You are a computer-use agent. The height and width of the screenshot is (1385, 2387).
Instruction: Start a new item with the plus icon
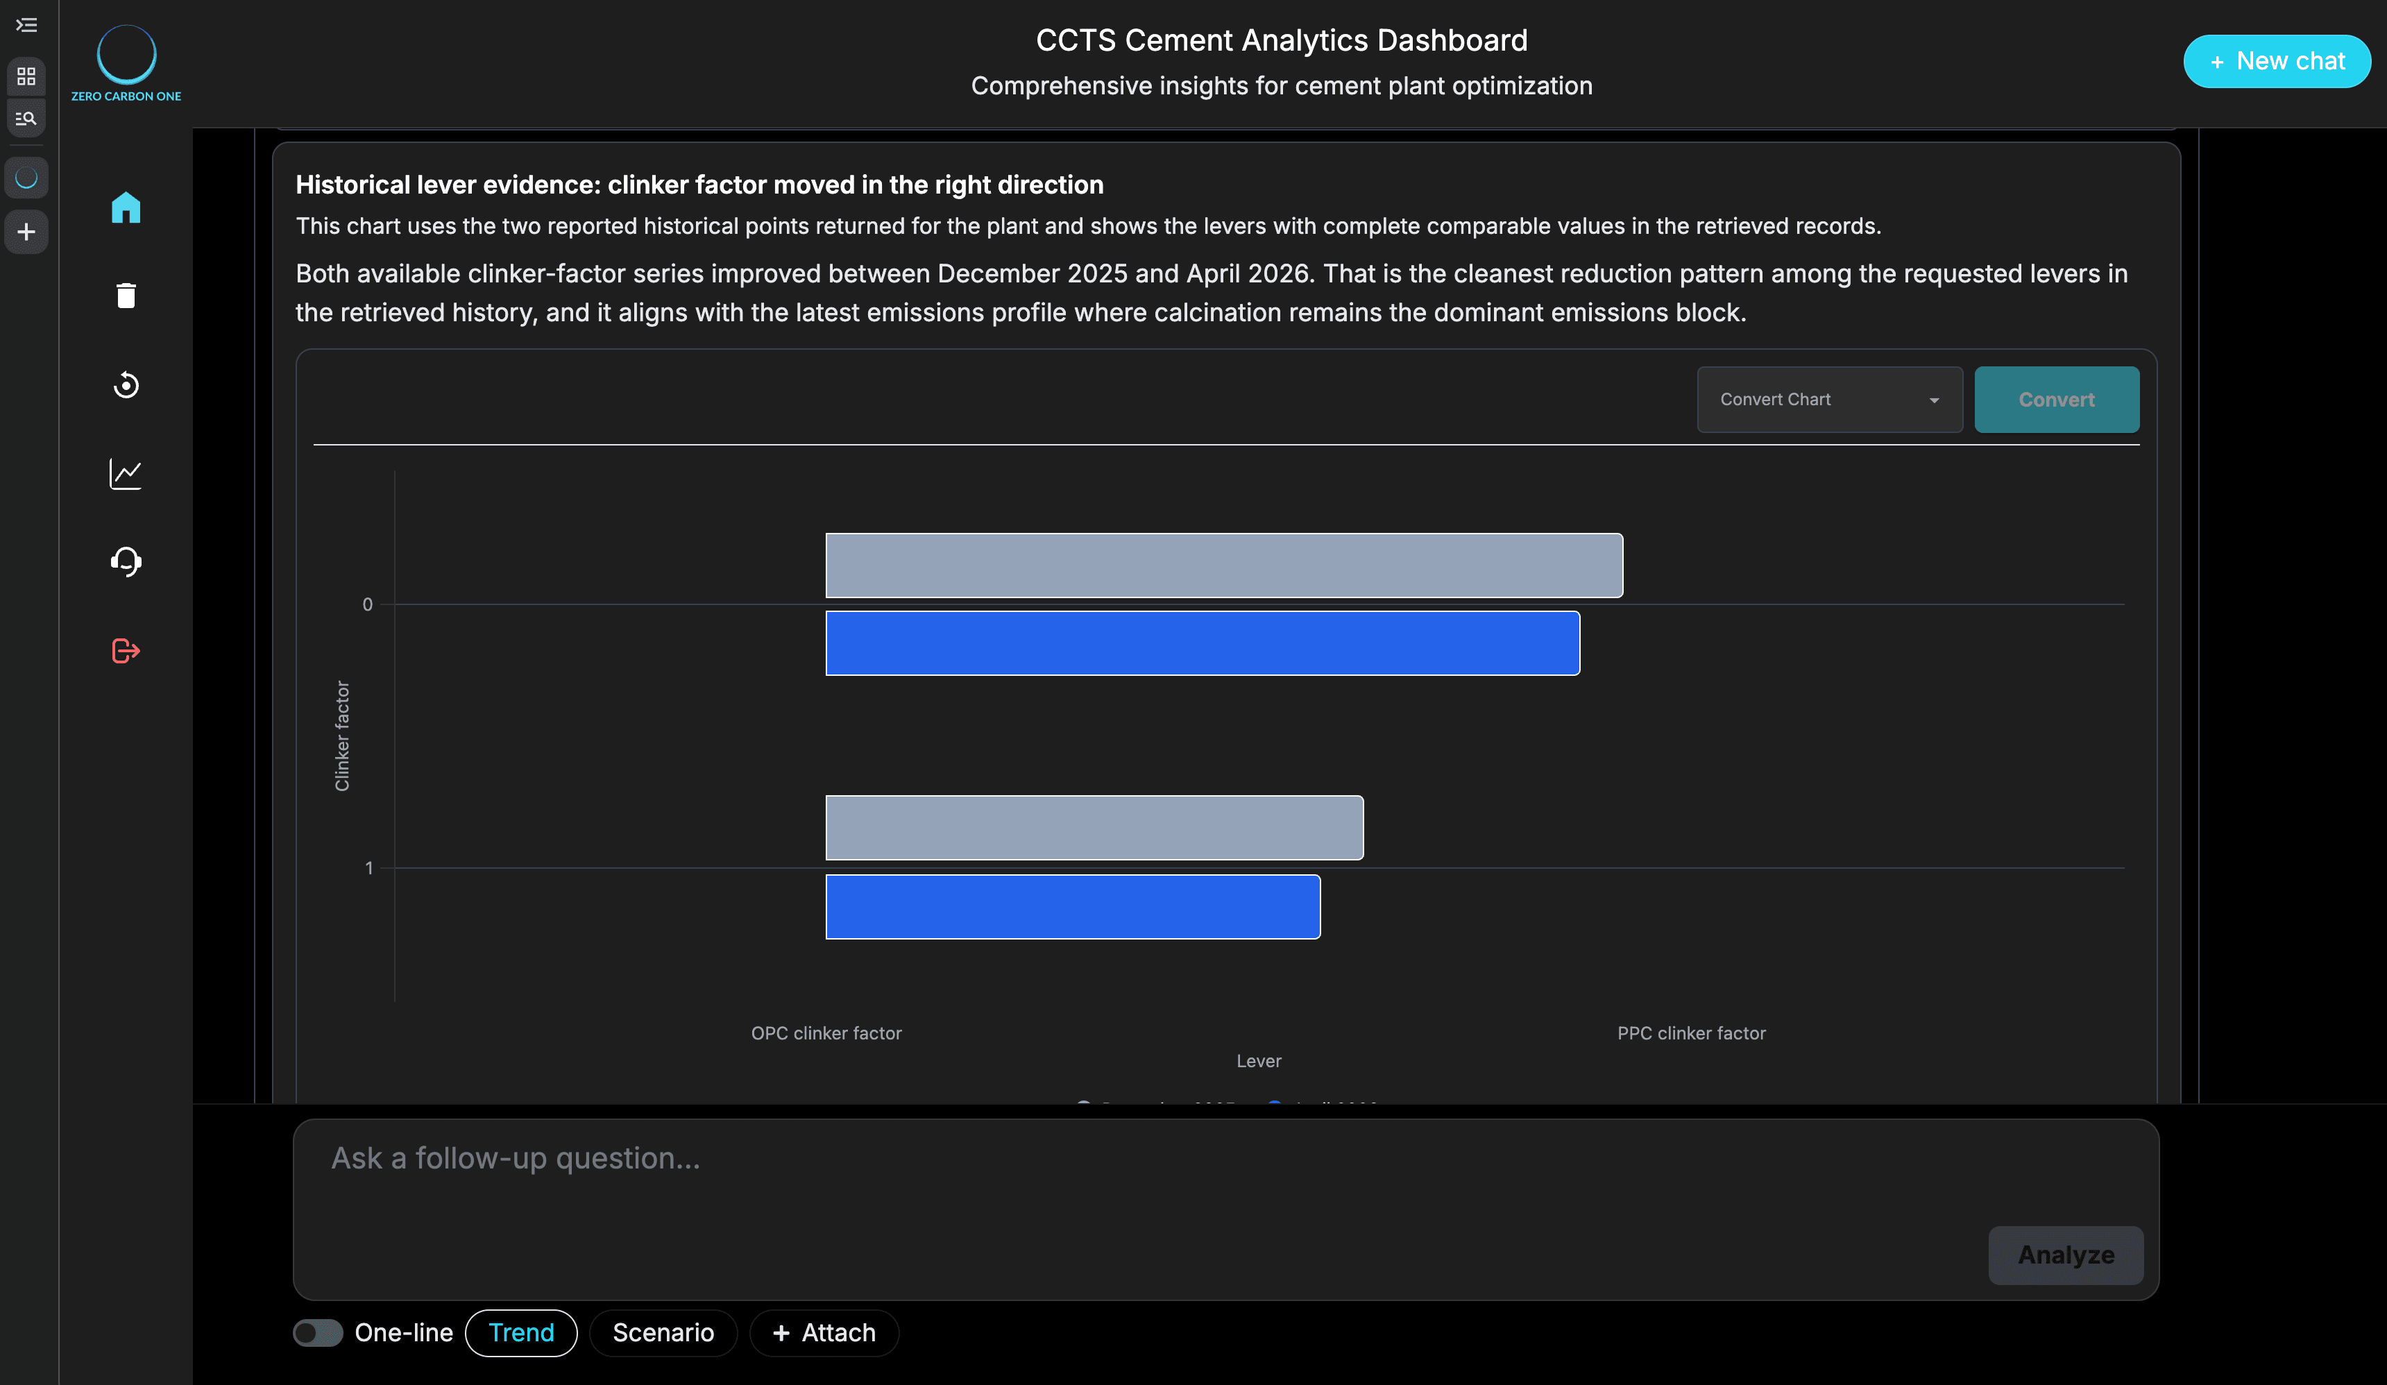(x=26, y=232)
